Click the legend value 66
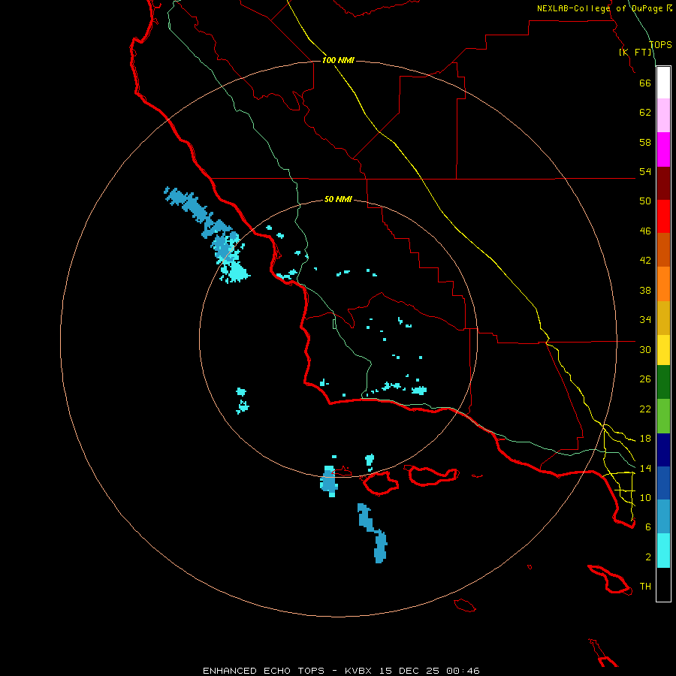676x676 pixels. (645, 83)
